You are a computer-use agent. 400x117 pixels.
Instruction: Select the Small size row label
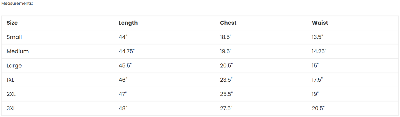click(14, 37)
